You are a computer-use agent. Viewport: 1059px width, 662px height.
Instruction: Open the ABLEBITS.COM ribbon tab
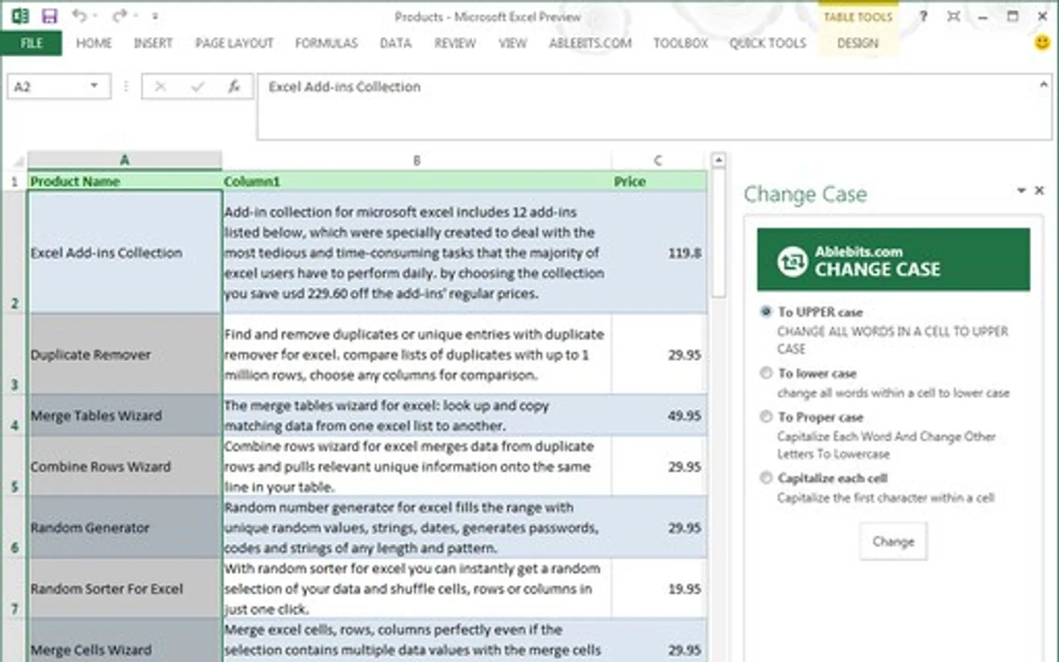click(590, 43)
